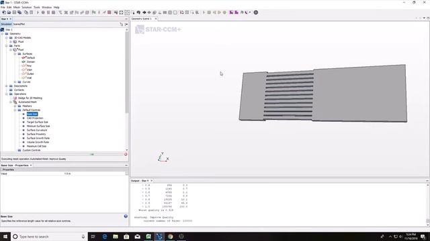Collapse the Parts tree node
The height and width of the screenshot is (241, 430).
(7, 46)
